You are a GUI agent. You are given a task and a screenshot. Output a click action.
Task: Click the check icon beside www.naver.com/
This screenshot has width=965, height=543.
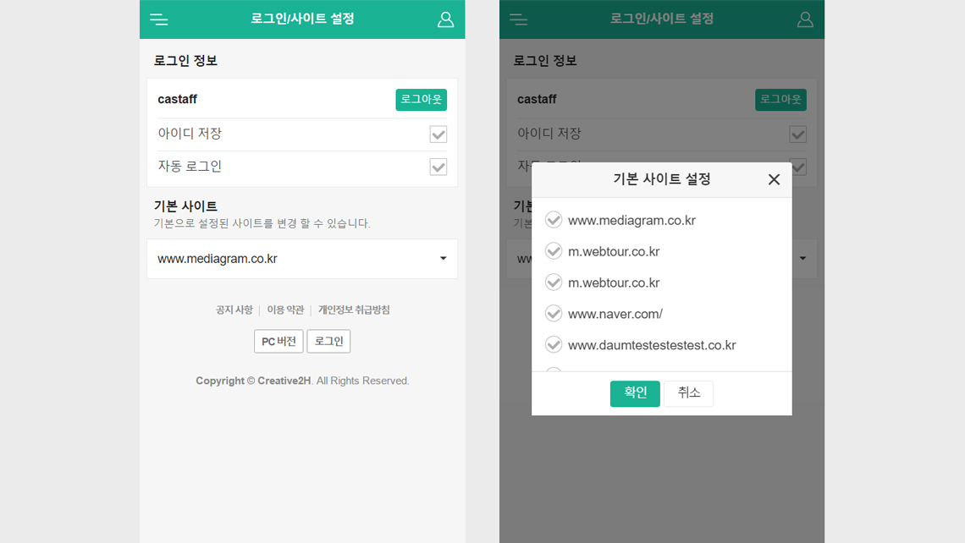pos(554,314)
